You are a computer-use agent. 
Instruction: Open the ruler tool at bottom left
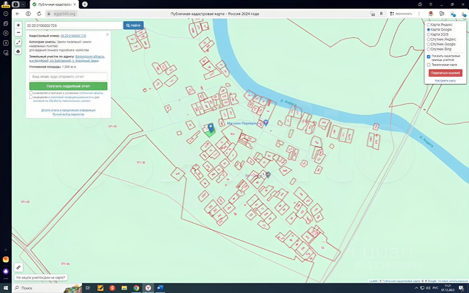click(18, 267)
